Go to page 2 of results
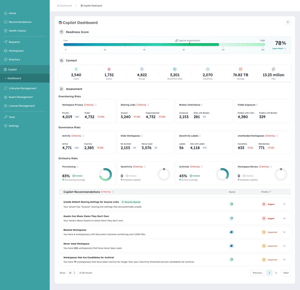Screen dimensions: 300x290 click(x=276, y=273)
